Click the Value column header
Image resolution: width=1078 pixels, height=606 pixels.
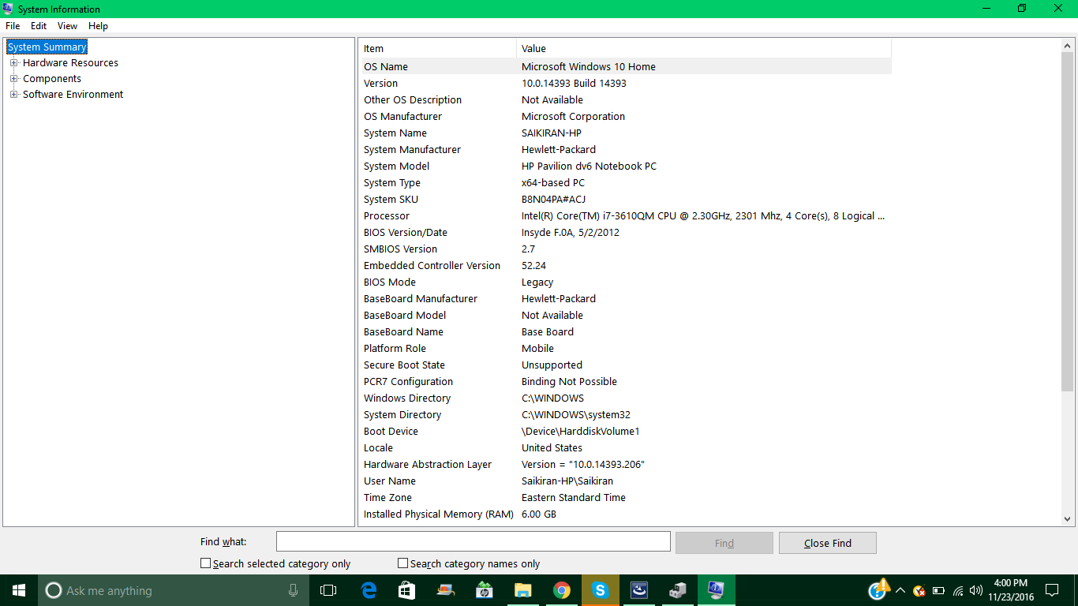[704, 49]
